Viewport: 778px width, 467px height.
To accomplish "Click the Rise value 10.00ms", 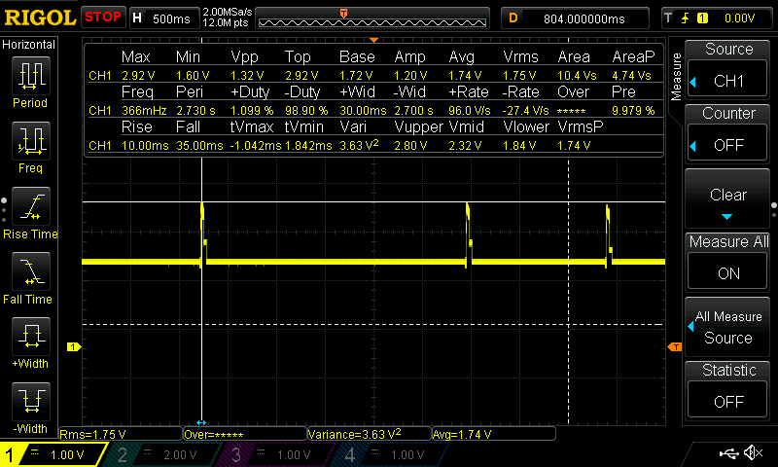I will pos(145,146).
